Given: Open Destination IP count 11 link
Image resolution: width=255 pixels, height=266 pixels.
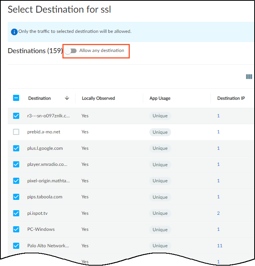Looking at the screenshot, I should click(220, 246).
